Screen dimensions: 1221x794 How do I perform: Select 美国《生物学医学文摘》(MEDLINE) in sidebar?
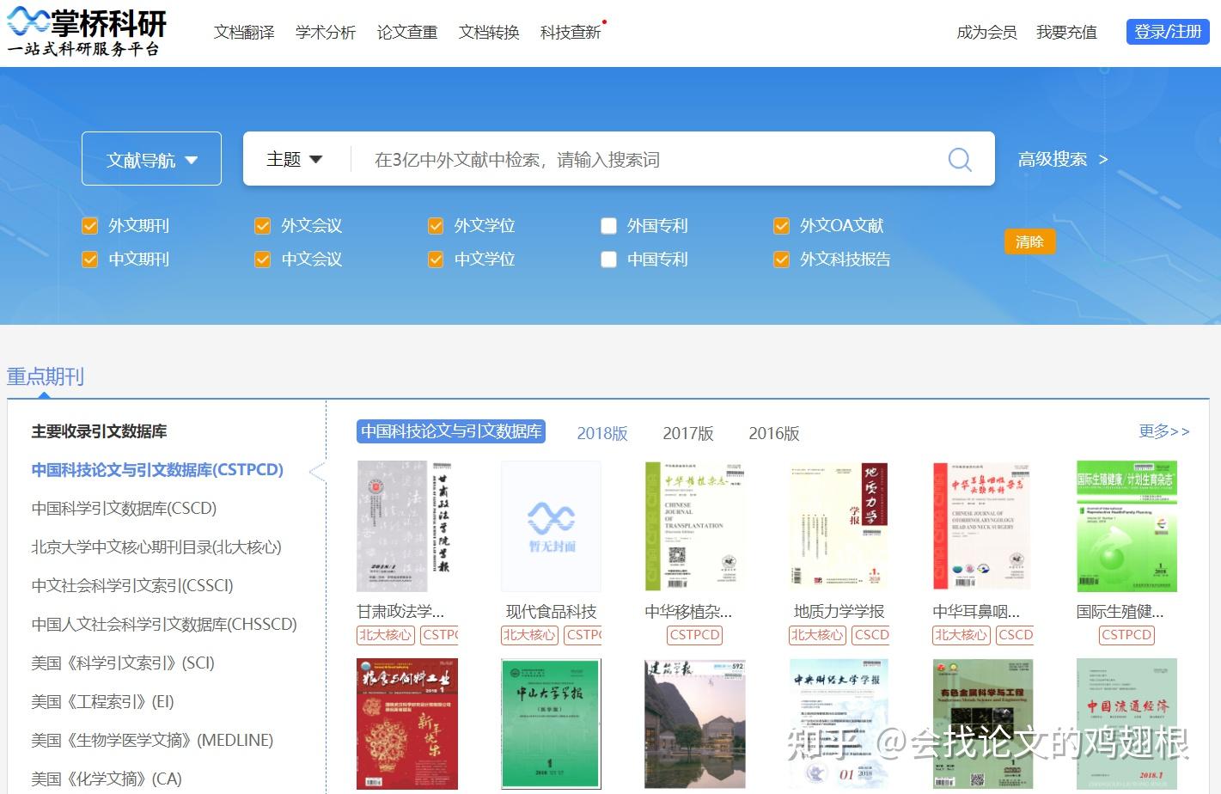(152, 741)
